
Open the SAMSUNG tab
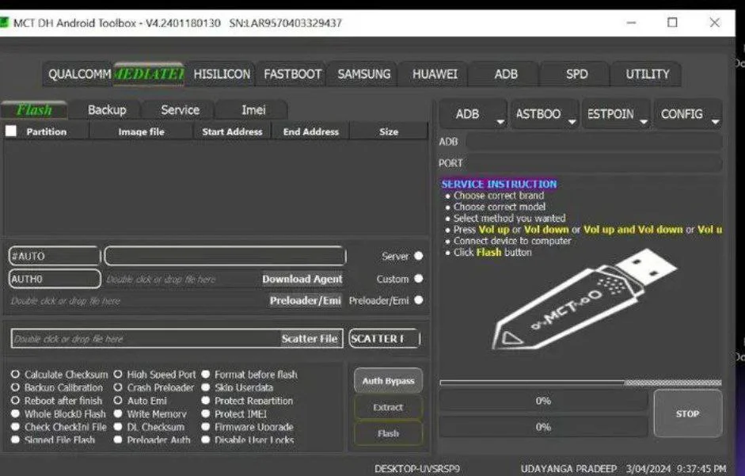363,74
